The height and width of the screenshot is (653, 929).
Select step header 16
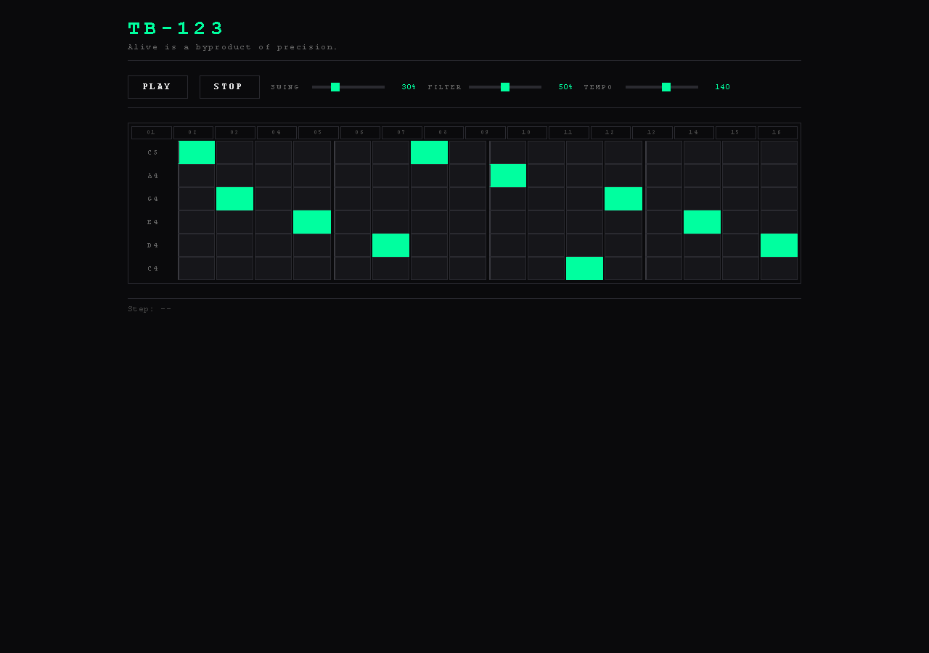click(777, 133)
